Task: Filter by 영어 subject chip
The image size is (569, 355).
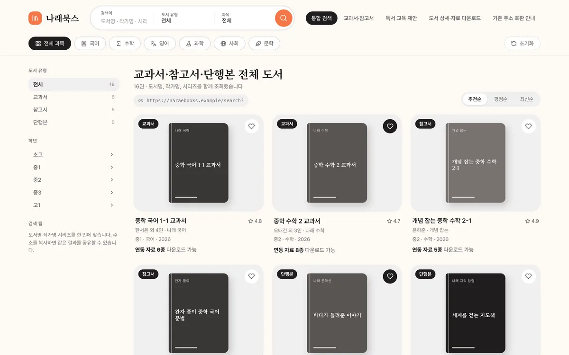Action: pyautogui.click(x=160, y=44)
